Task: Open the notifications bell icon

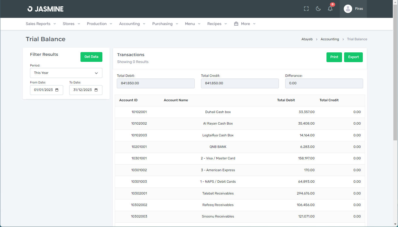Action: coord(330,9)
